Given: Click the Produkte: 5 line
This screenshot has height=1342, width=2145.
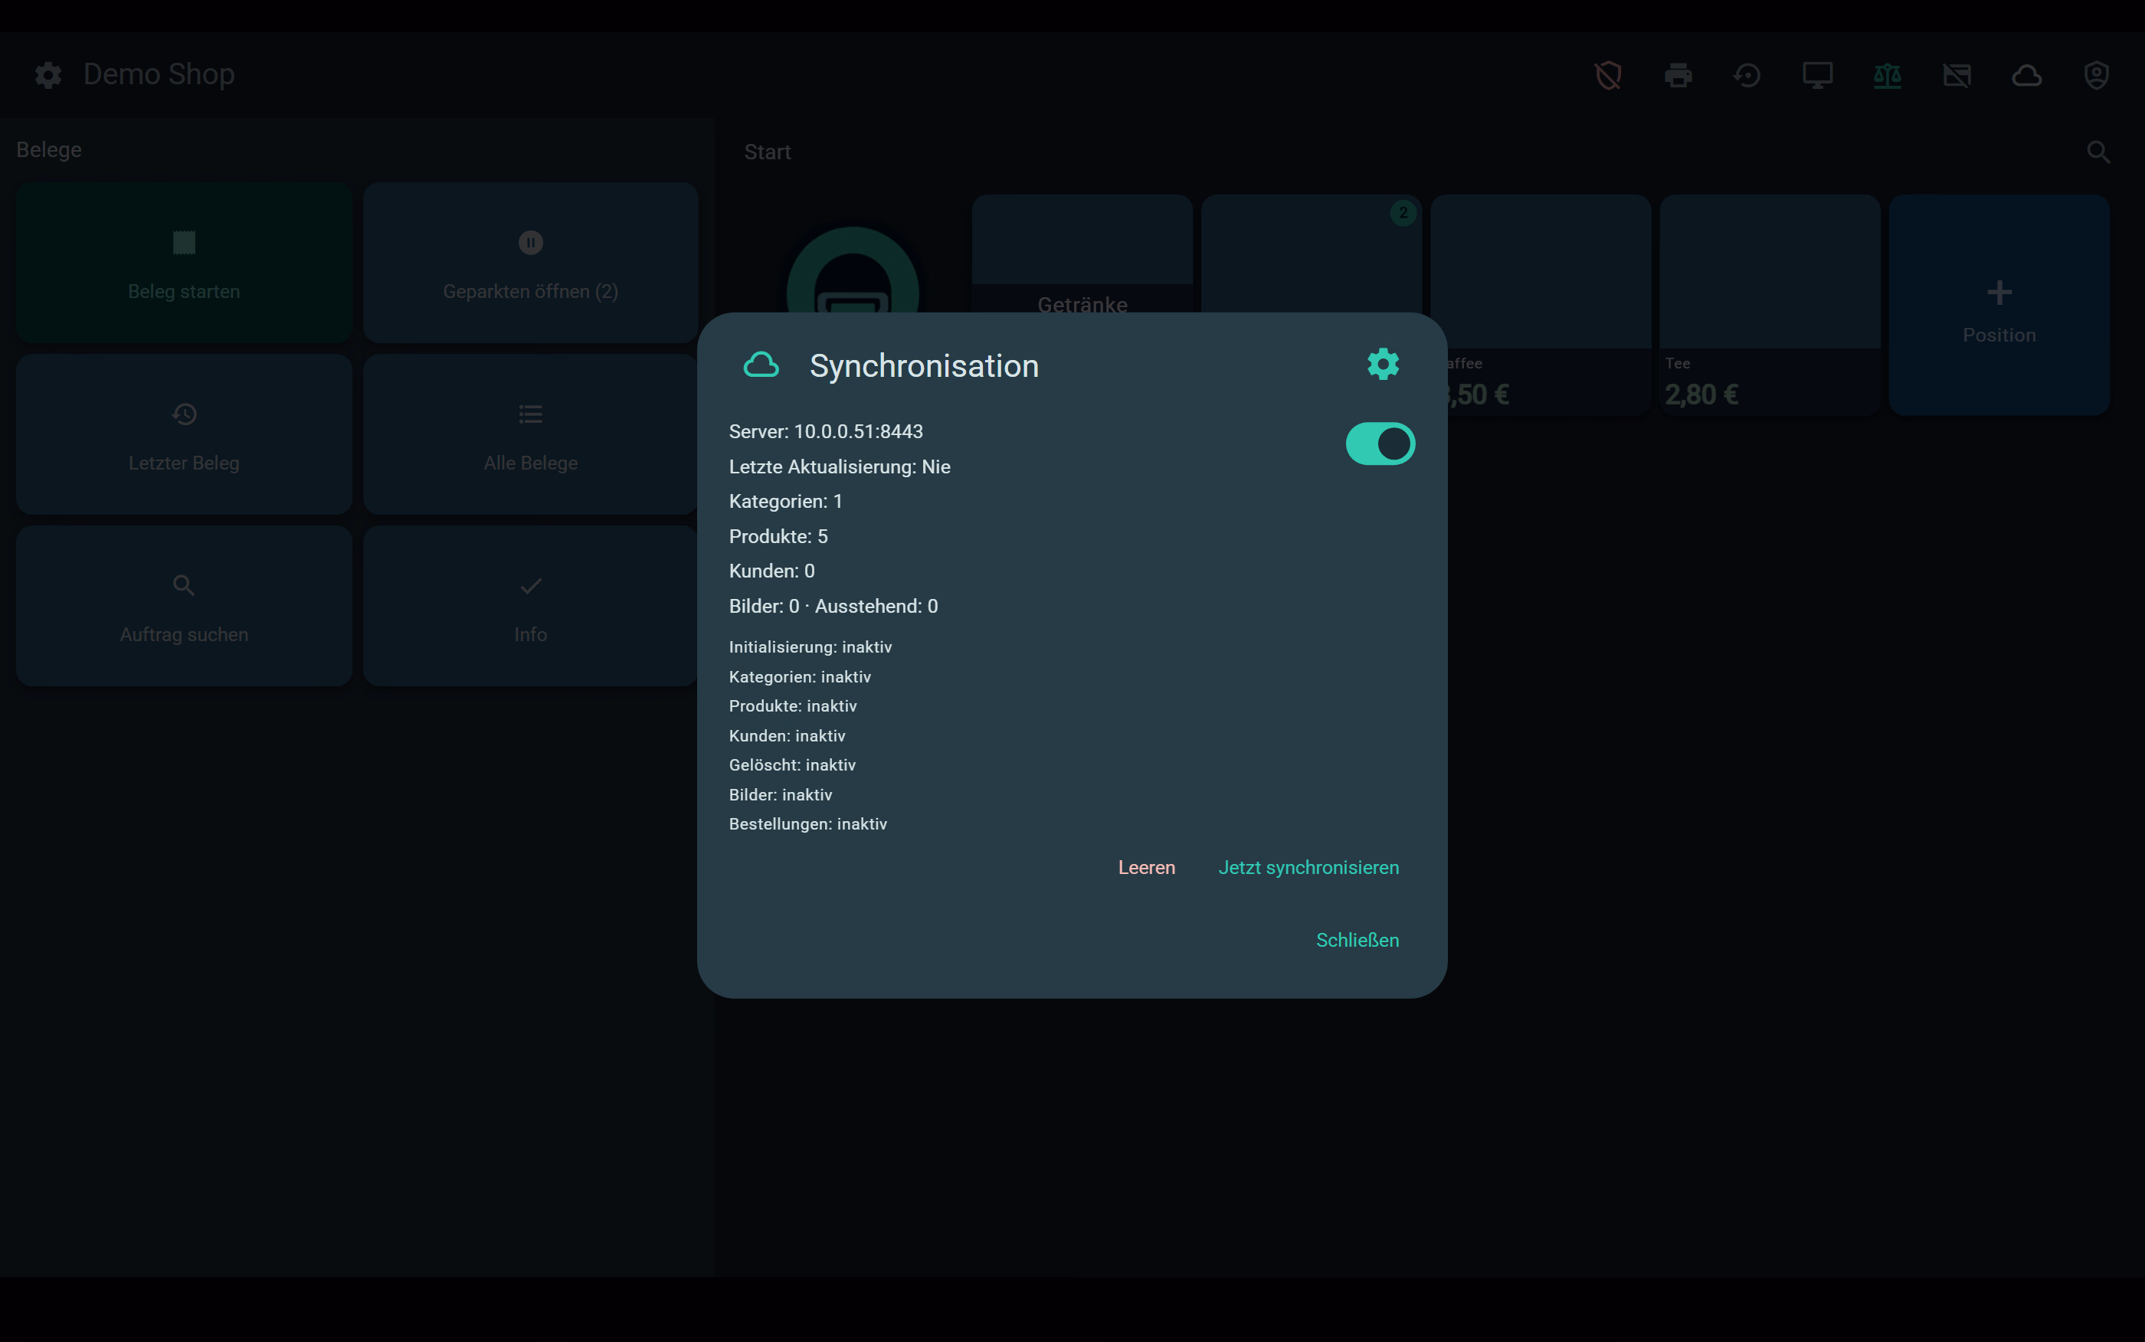Looking at the screenshot, I should [x=778, y=536].
